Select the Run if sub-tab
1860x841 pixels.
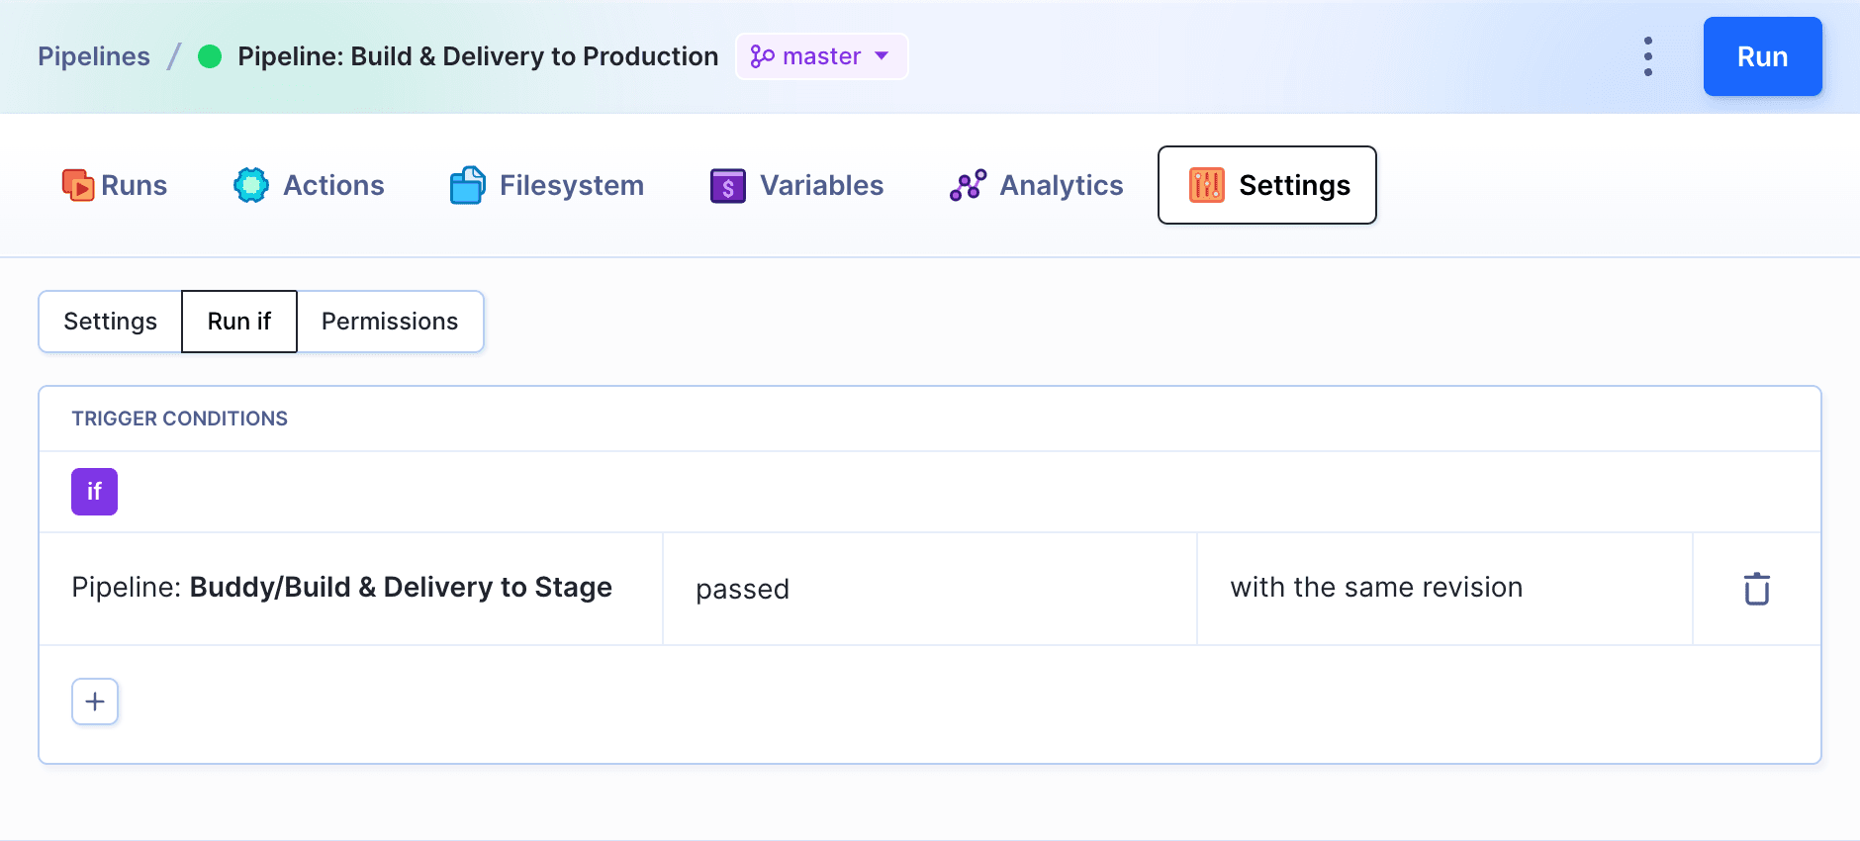pos(239,322)
